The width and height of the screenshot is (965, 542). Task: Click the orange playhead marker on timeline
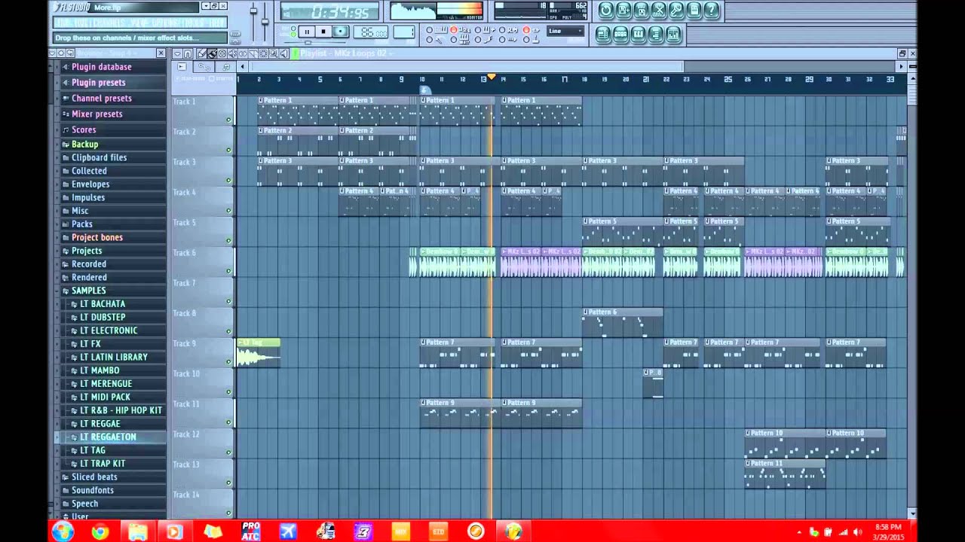(492, 77)
